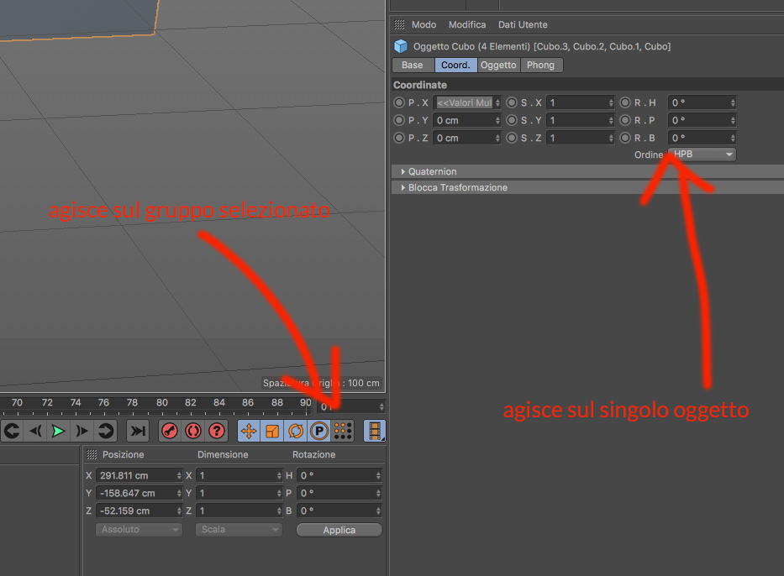Toggle Parameter (P) keyframe recording icon
The image size is (784, 576).
click(319, 431)
